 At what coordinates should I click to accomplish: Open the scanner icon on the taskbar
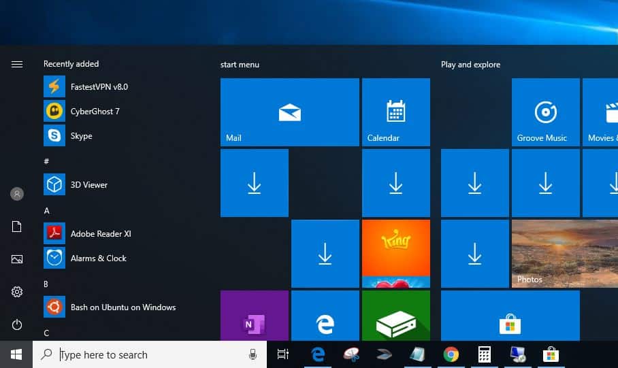[385, 354]
